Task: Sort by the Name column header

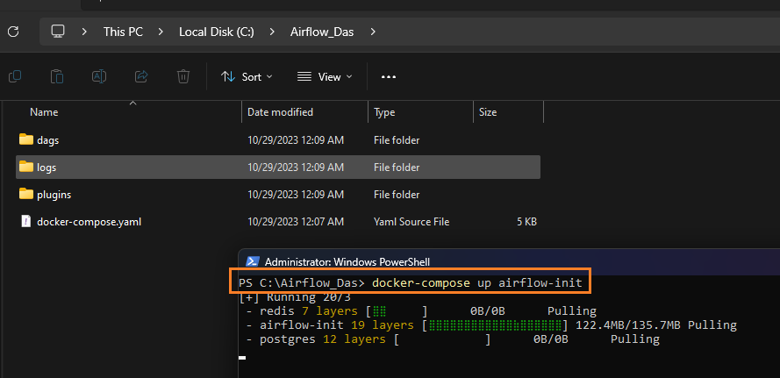Action: point(44,112)
